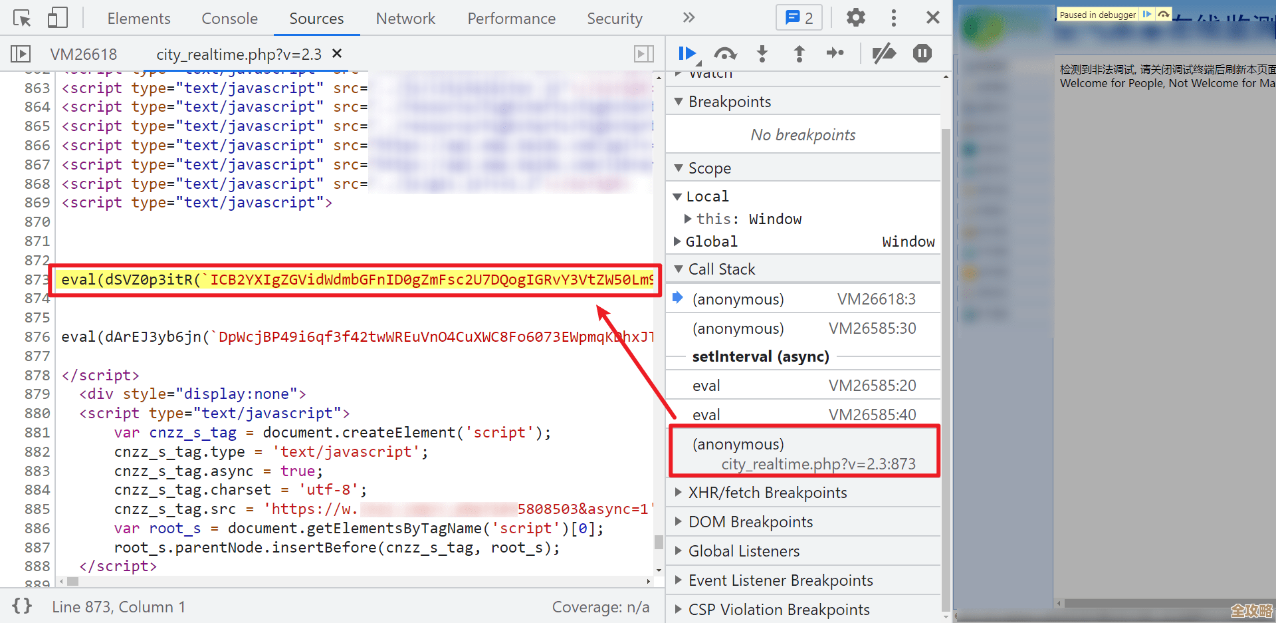Viewport: 1276px width, 623px height.
Task: Step over next function call
Action: [725, 54]
